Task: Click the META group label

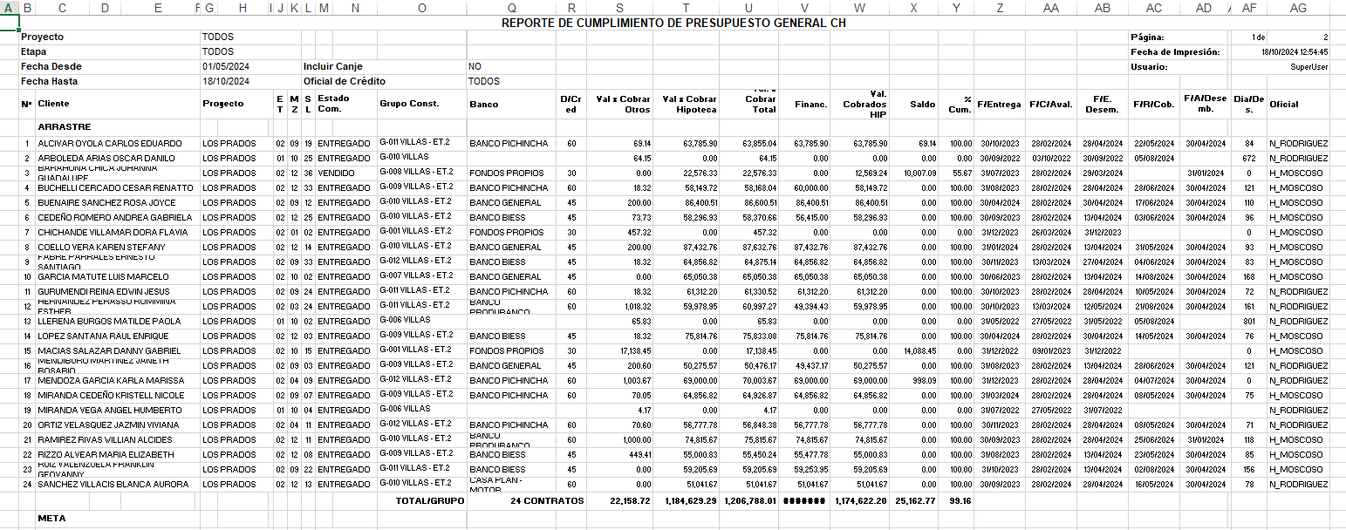Action: click(x=51, y=518)
